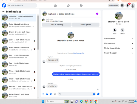This screenshot has height=104, width=137.
Task: Send a thumbs-up like
Action: coord(98,94)
